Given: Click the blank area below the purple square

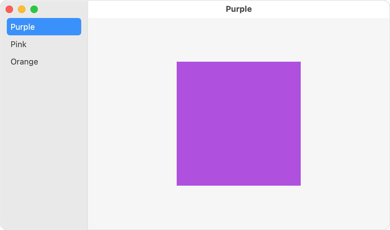Looking at the screenshot, I should click(239, 207).
